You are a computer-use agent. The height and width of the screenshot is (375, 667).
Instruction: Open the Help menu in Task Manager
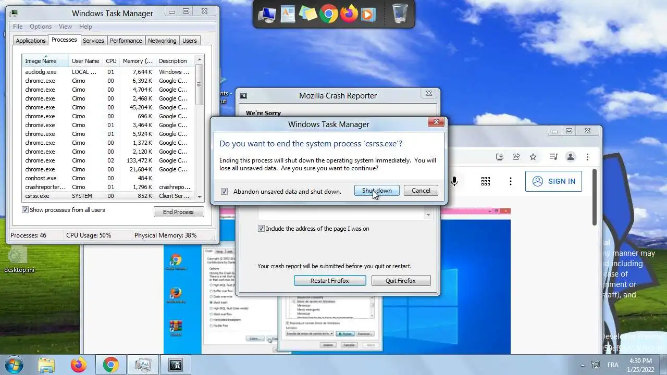(x=85, y=27)
